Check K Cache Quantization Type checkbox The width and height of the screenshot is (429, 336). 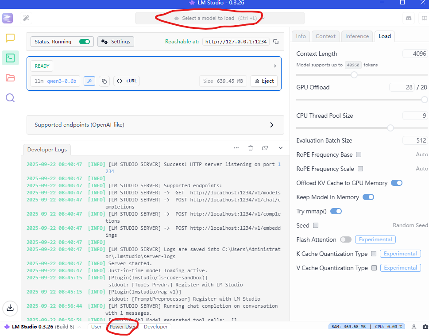pyautogui.click(x=374, y=254)
